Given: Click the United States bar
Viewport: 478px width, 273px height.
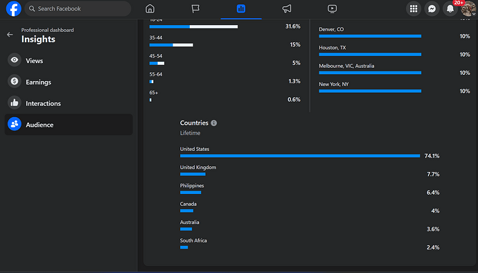Looking at the screenshot, I should tap(300, 156).
